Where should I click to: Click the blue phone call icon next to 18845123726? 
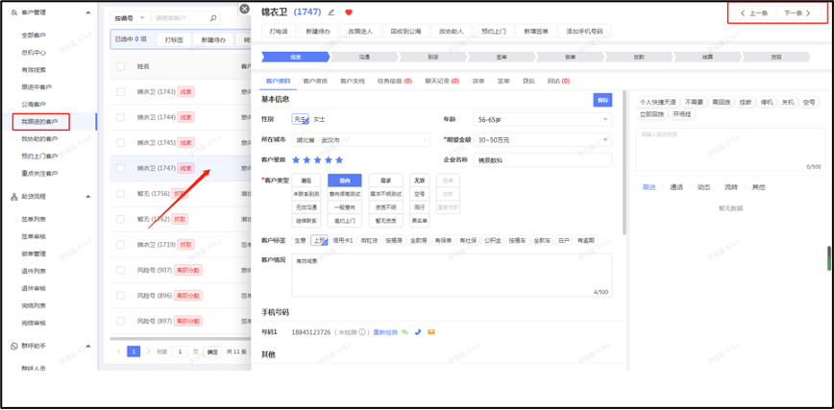tap(418, 332)
